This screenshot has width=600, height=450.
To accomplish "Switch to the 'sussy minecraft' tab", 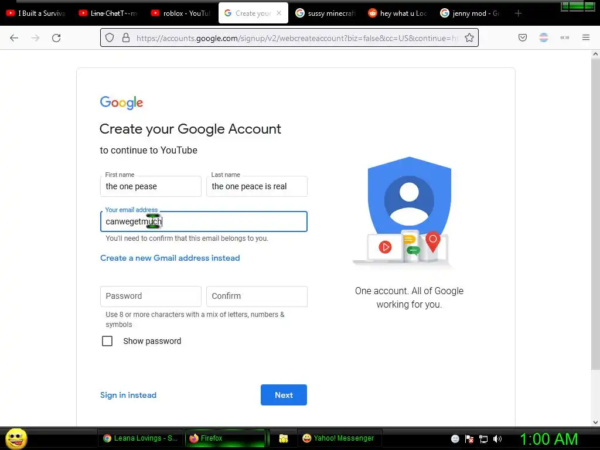I will pos(326,13).
